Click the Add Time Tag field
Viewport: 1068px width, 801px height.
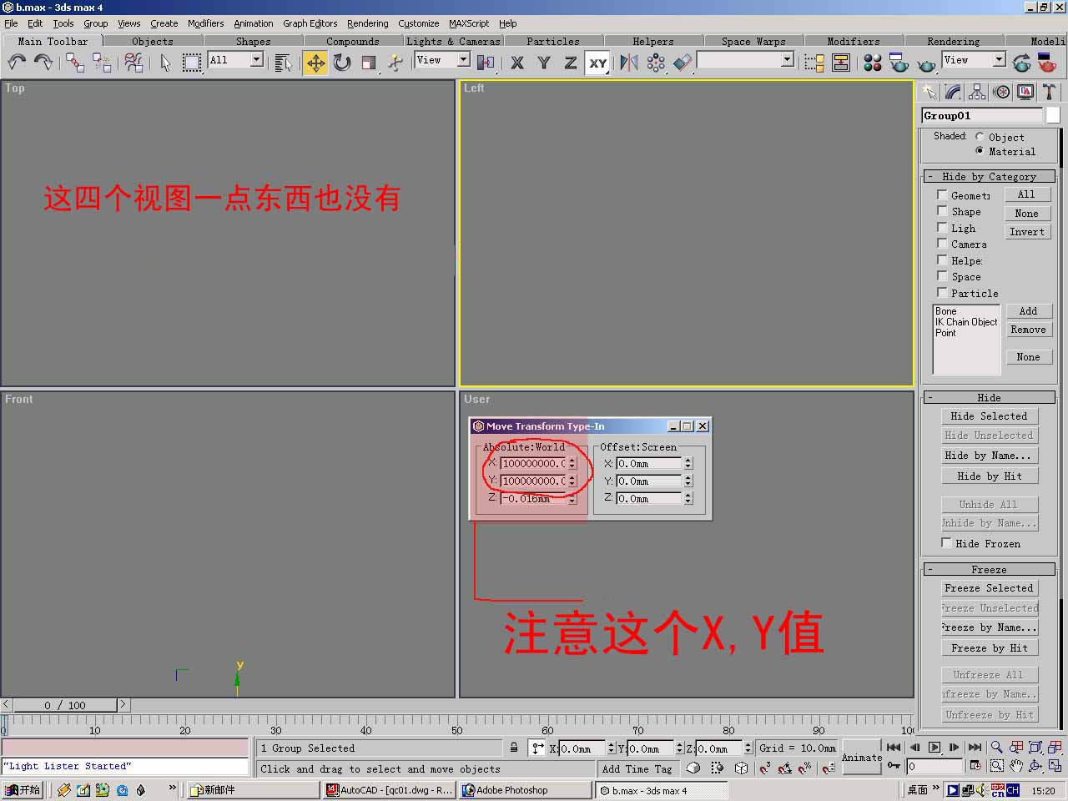[x=637, y=769]
